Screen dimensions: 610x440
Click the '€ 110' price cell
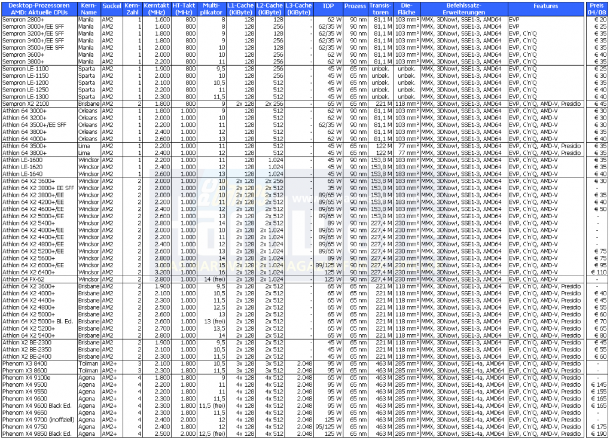point(599,272)
